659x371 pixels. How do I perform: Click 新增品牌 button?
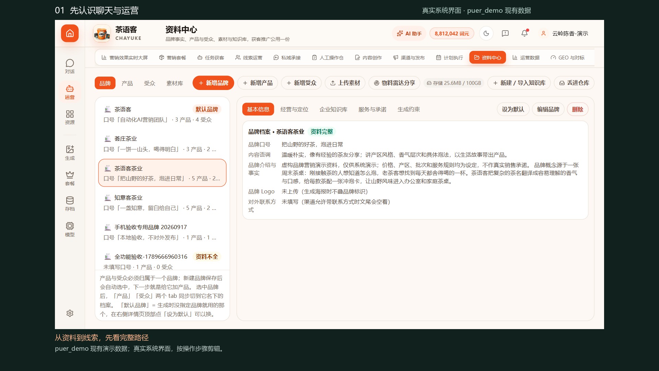(213, 83)
